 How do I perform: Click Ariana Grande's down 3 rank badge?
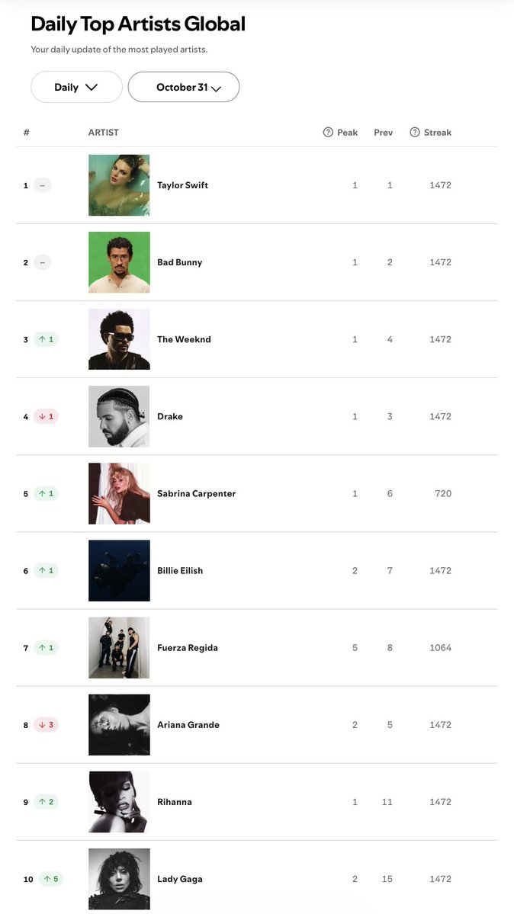tap(46, 724)
